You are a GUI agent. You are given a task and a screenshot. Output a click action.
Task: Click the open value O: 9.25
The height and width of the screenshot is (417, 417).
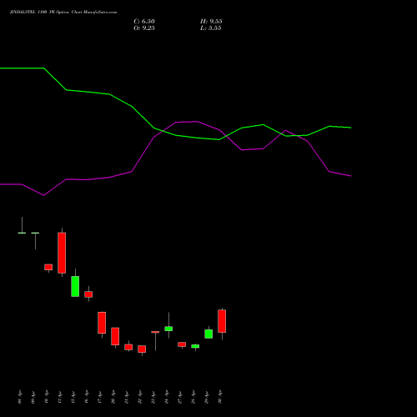pos(144,28)
